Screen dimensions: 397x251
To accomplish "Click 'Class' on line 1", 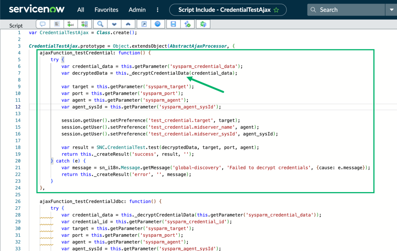I will coord(103,33).
